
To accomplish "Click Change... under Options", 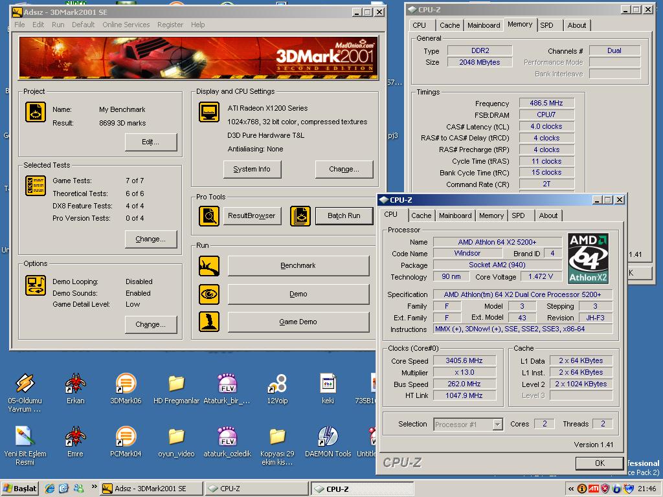I will [150, 325].
